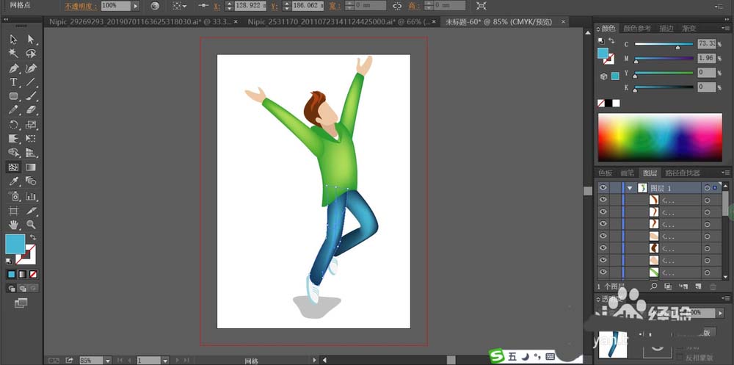Choose the Mesh tool in toolbar
The width and height of the screenshot is (734, 365).
pyautogui.click(x=14, y=167)
